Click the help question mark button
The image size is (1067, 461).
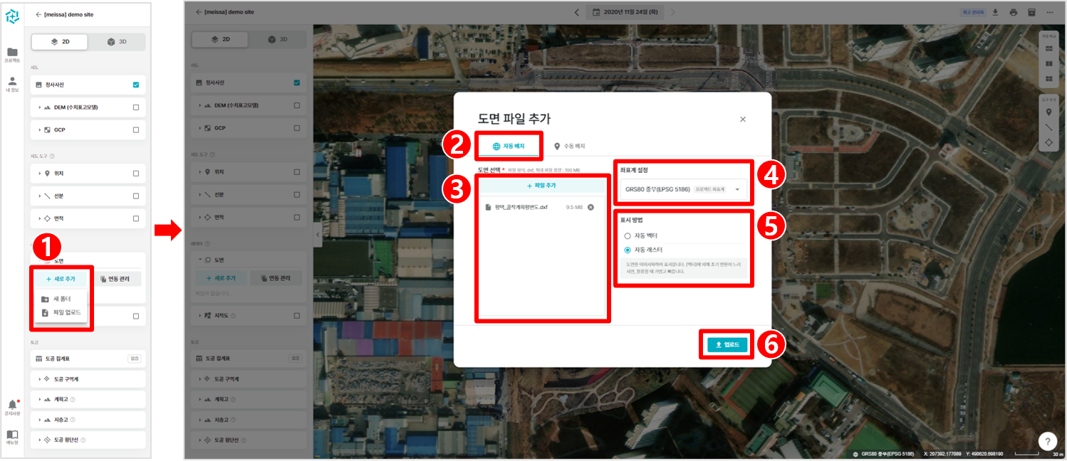coord(1046,440)
